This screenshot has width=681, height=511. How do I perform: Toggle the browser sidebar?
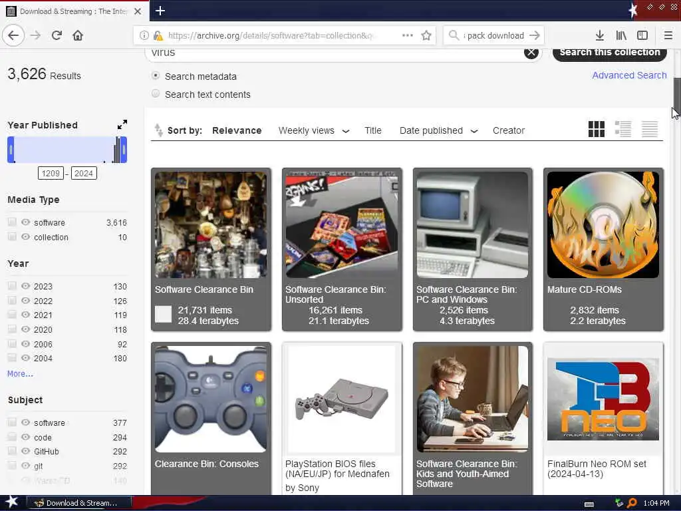642,35
